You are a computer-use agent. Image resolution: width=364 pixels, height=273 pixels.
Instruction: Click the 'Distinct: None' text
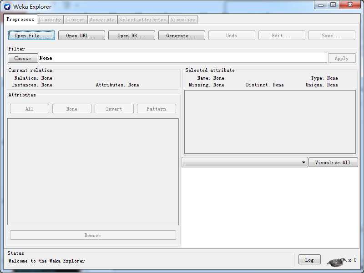[x=265, y=85]
